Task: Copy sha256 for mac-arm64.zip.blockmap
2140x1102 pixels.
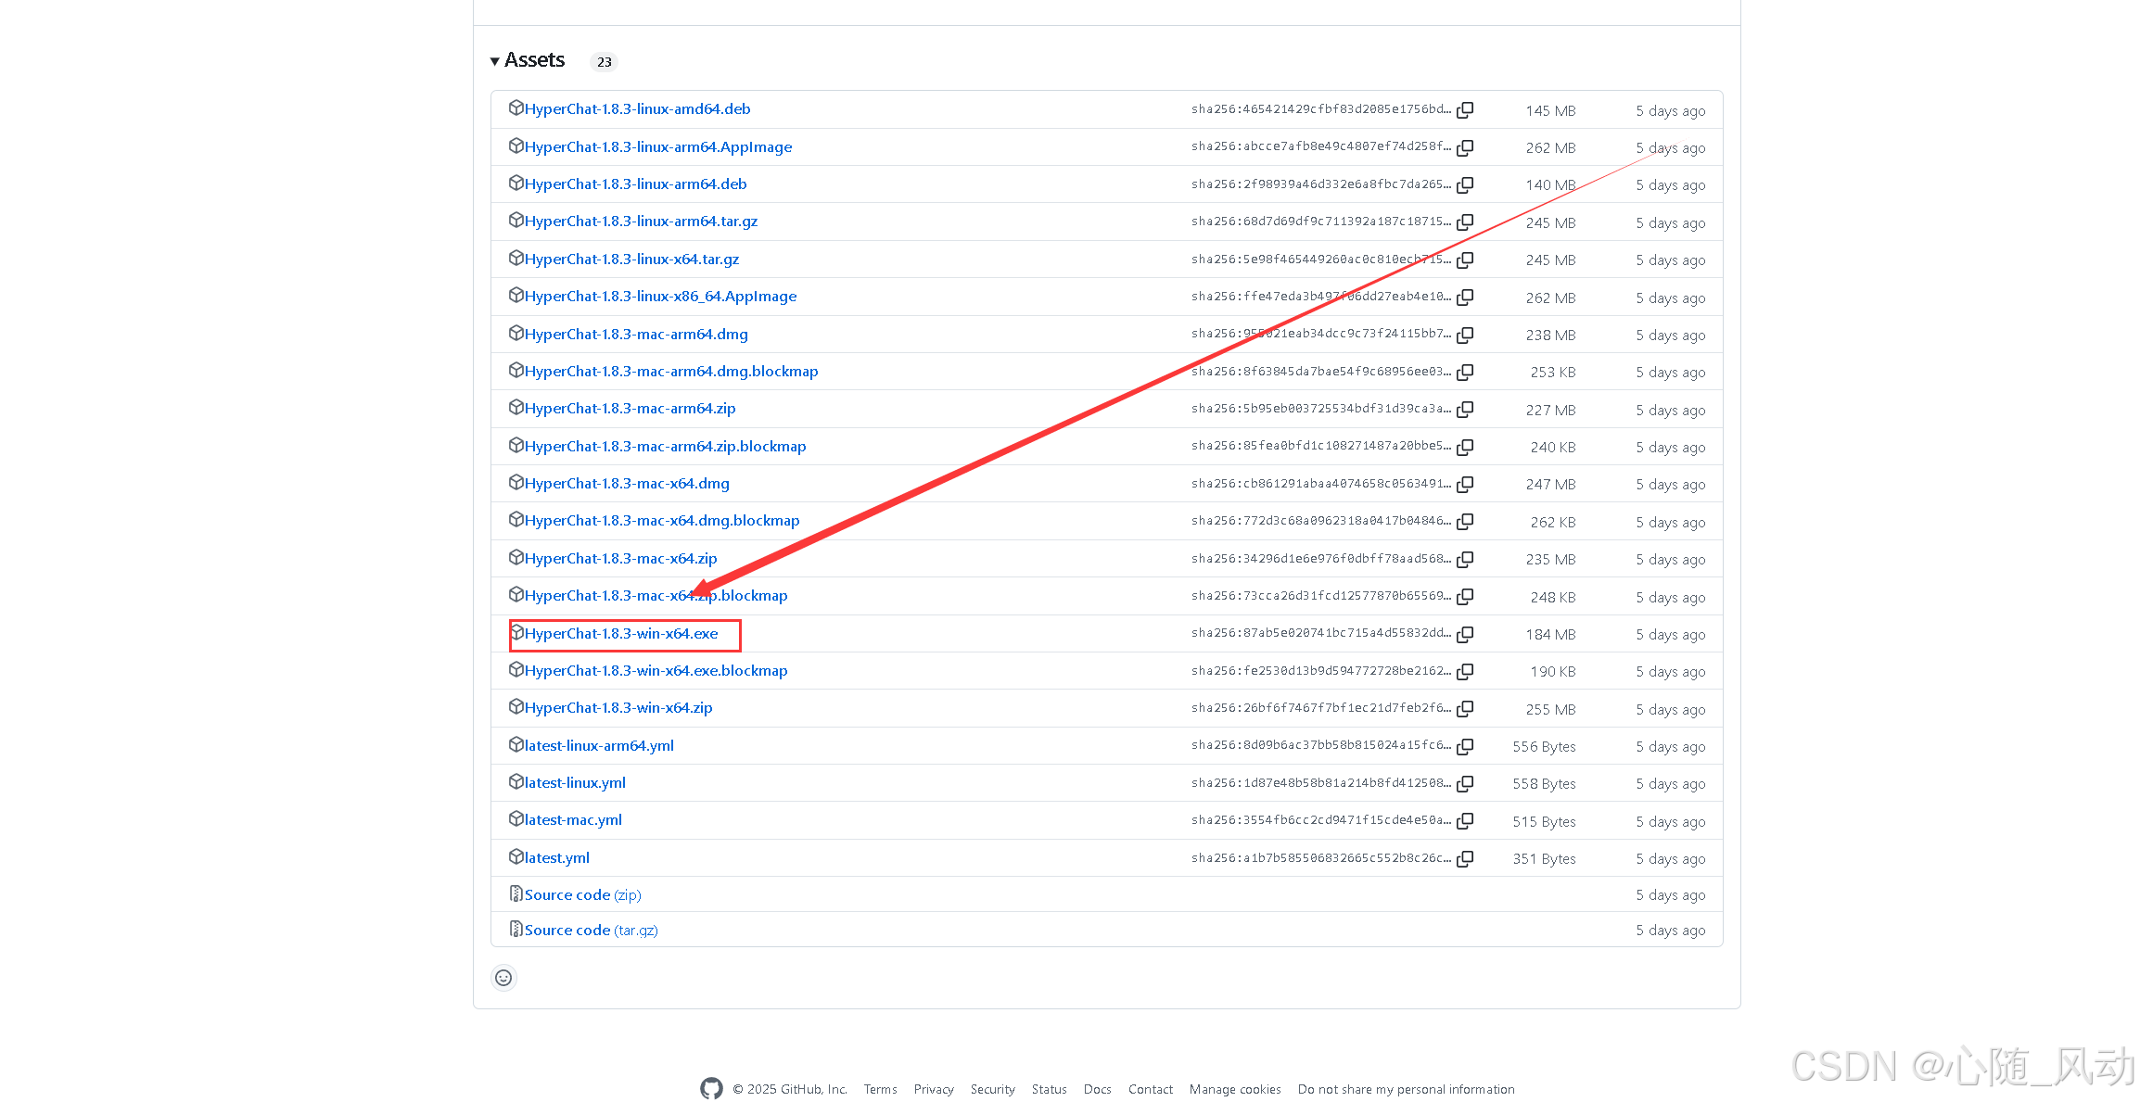Action: pos(1465,447)
